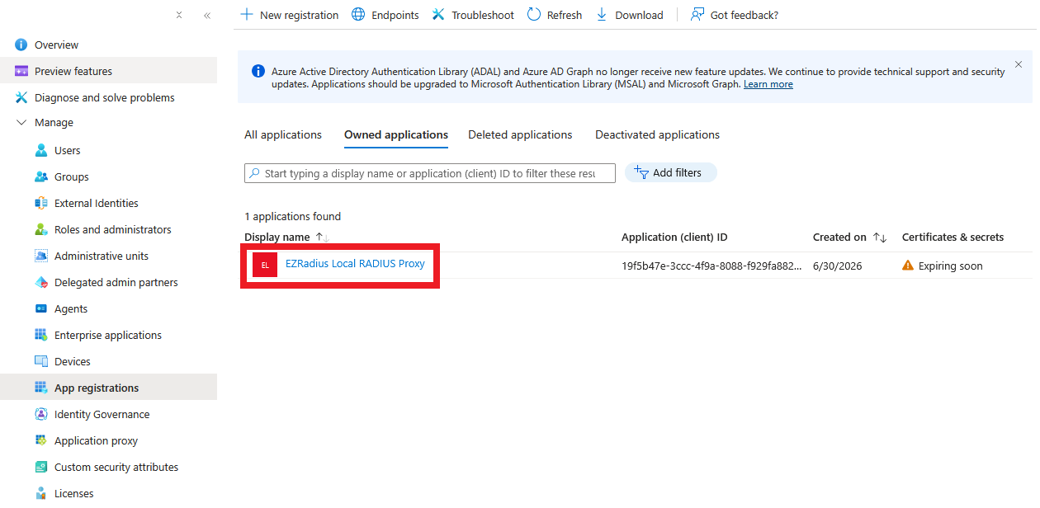Click the Agents icon in sidebar
The image size is (1040, 508).
(41, 308)
